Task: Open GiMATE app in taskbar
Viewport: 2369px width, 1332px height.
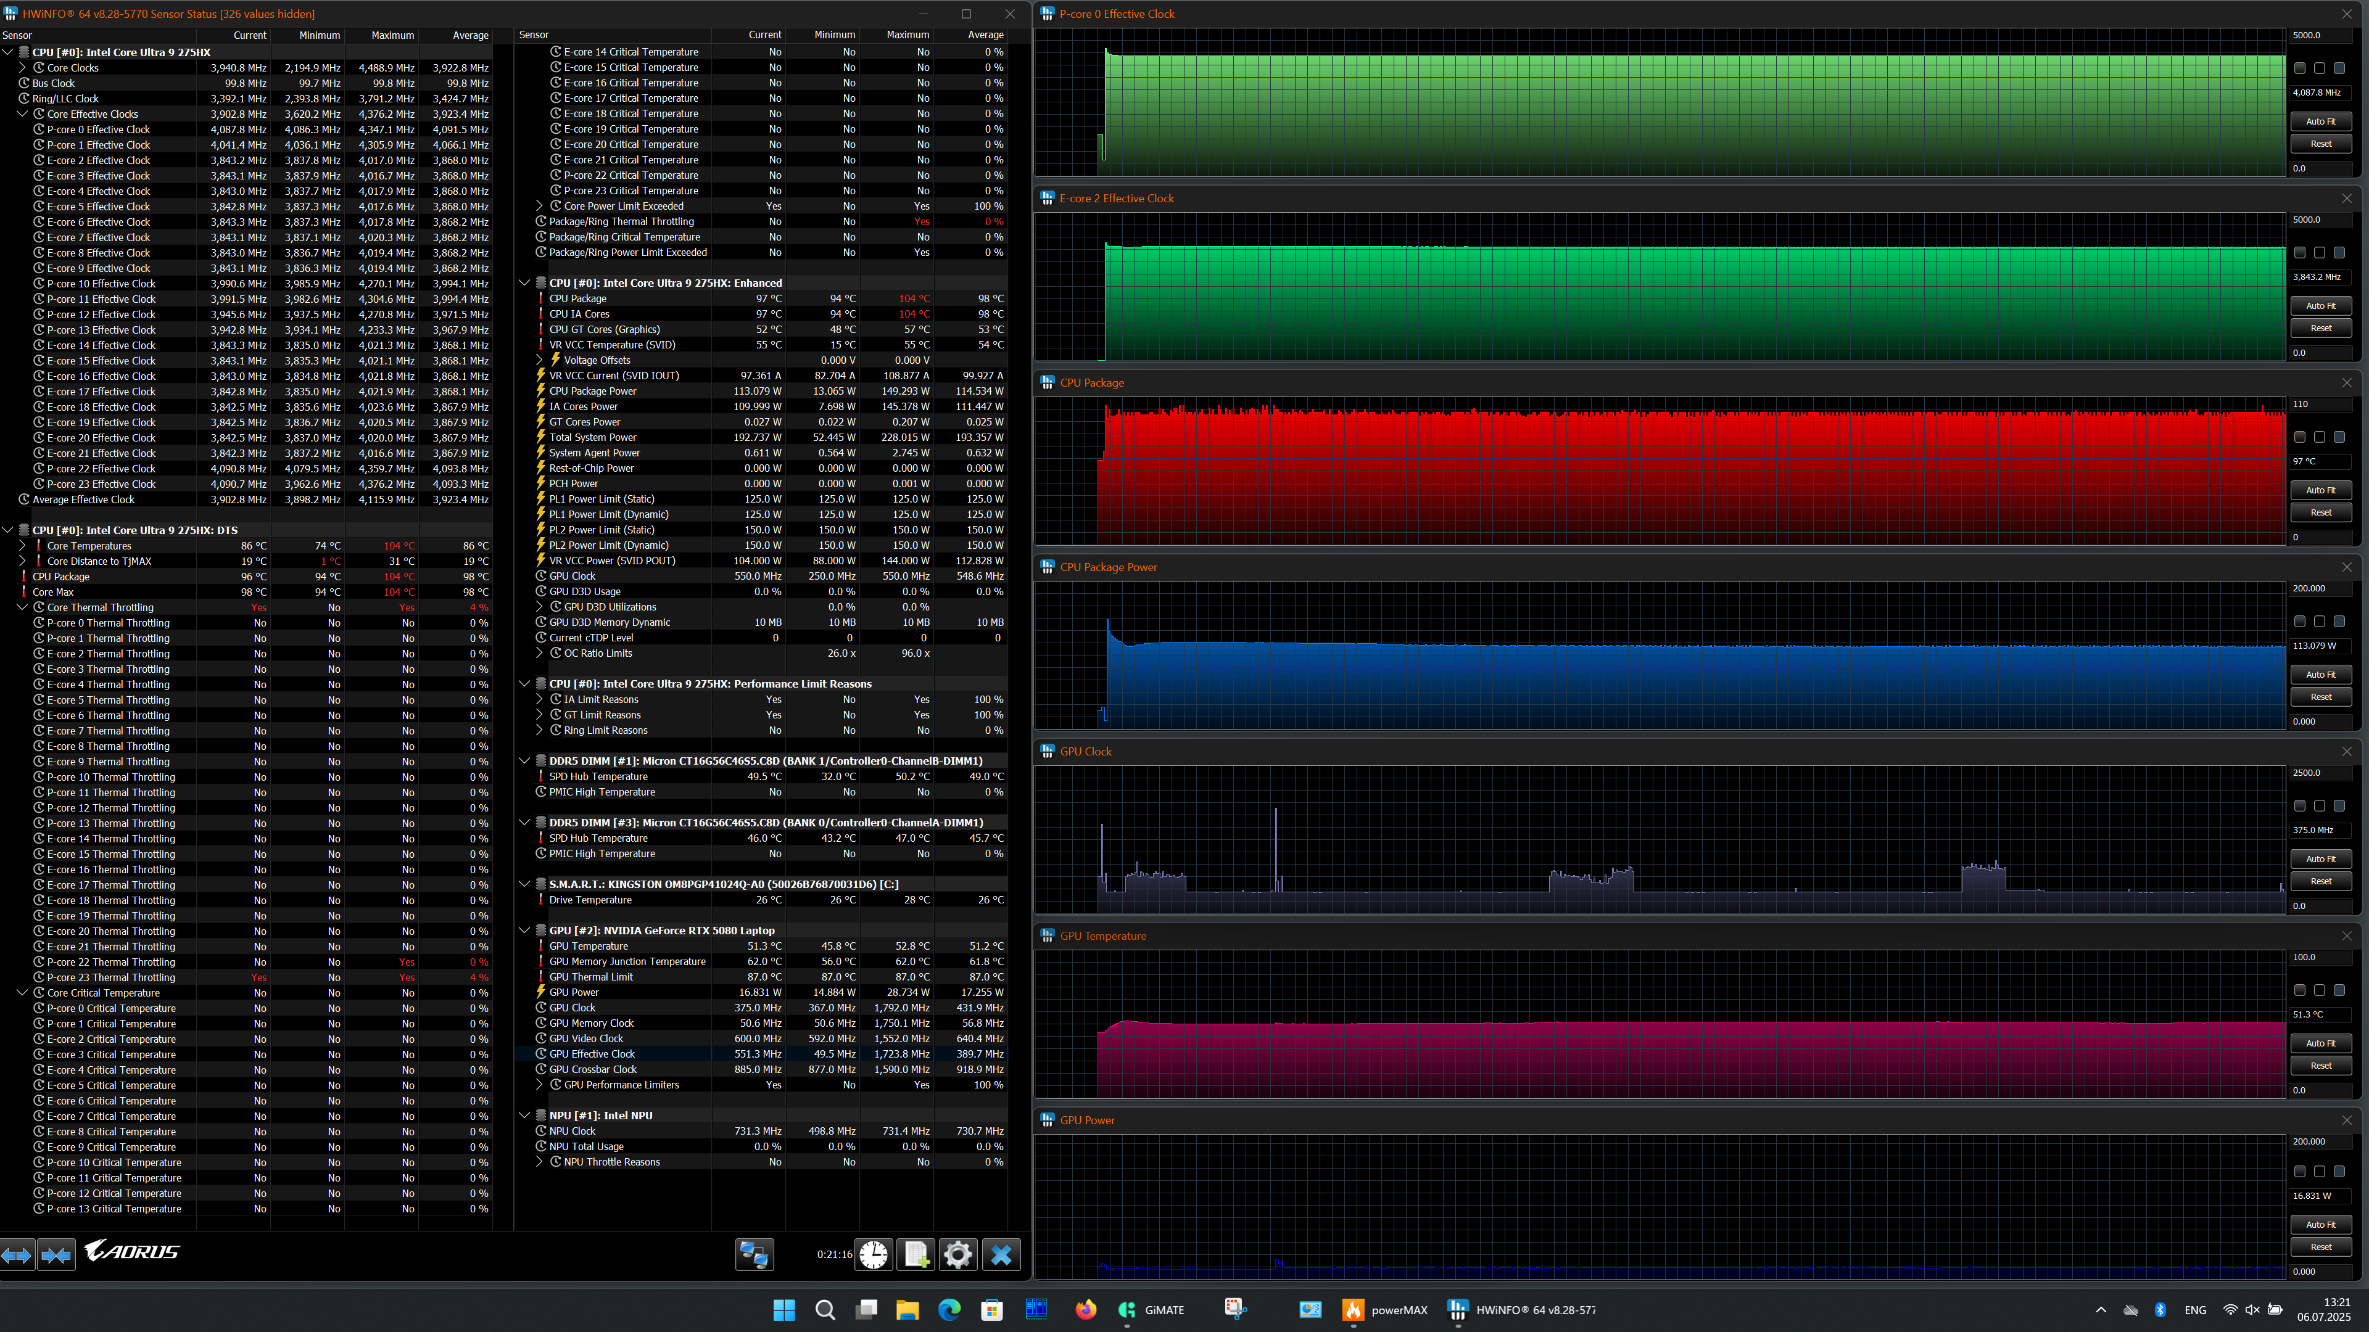Action: coord(1151,1310)
